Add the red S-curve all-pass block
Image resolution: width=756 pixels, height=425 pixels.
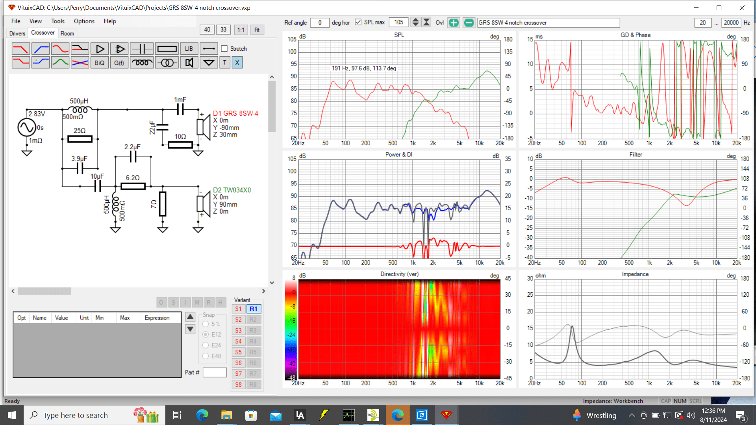tap(60, 49)
